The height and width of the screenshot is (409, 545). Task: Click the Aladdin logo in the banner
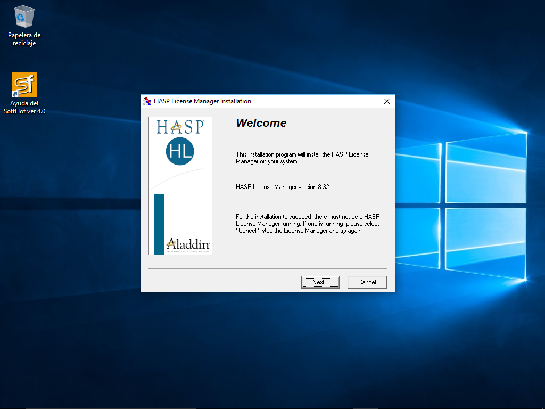(x=187, y=244)
